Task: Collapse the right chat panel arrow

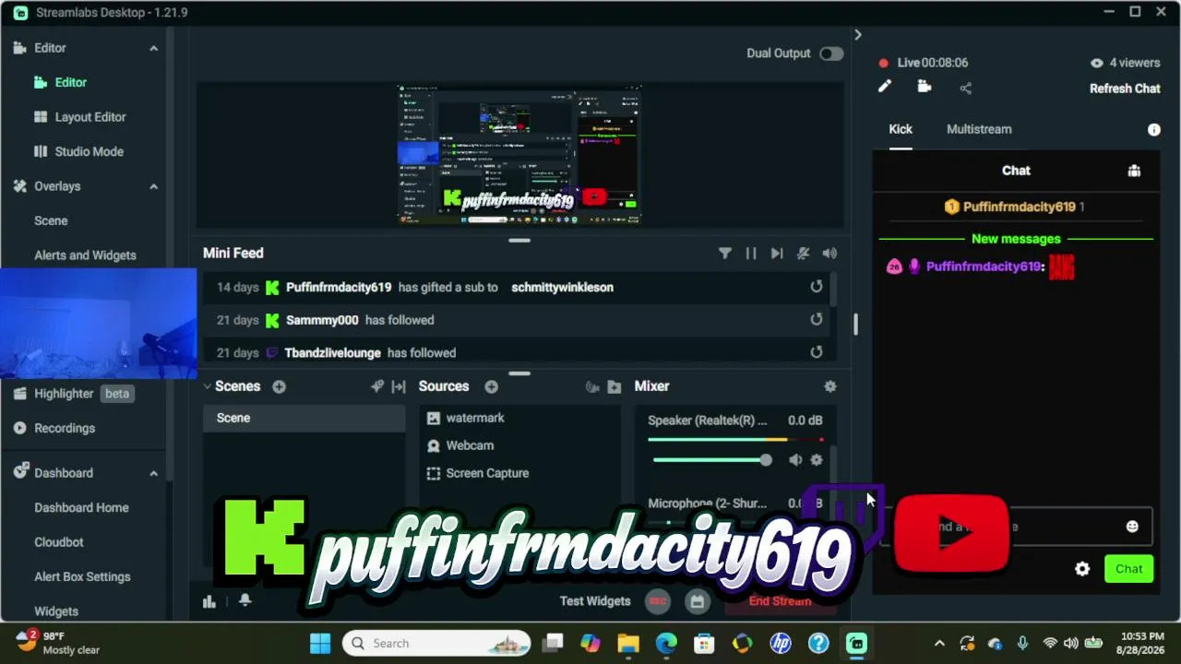Action: tap(858, 35)
